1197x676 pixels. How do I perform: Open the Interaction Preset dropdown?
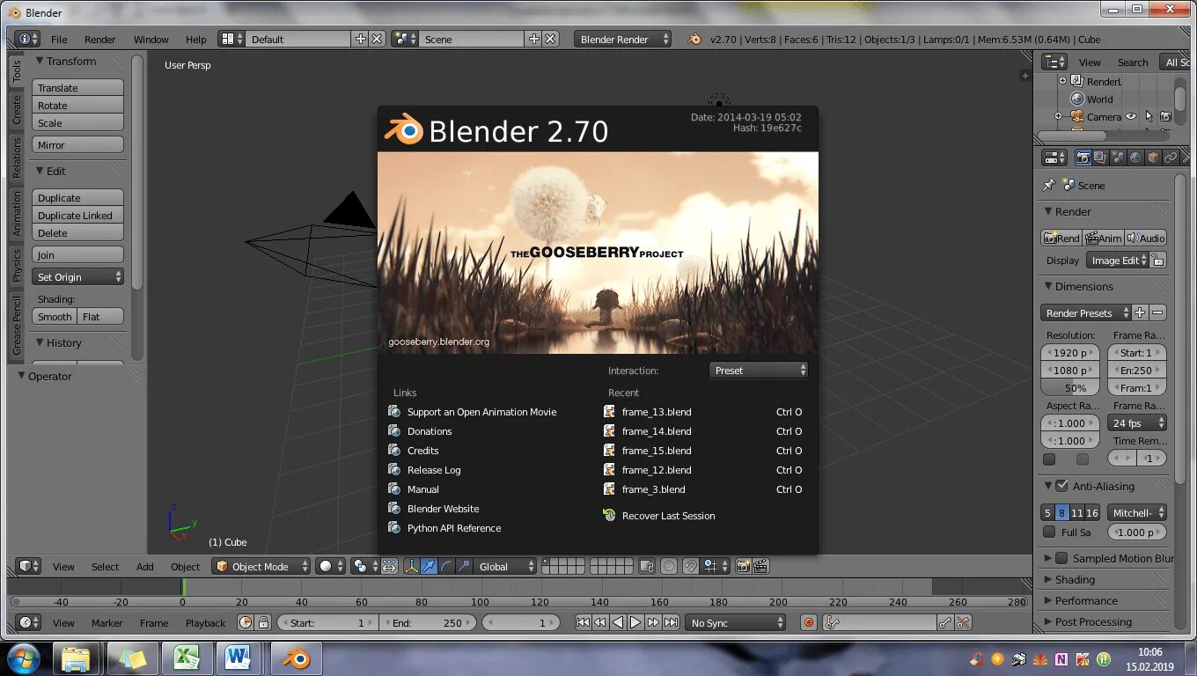(758, 371)
